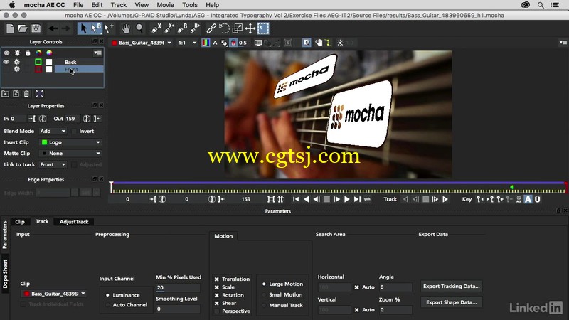The height and width of the screenshot is (320, 569).
Task: Select the Back layer row
Action: [x=79, y=62]
